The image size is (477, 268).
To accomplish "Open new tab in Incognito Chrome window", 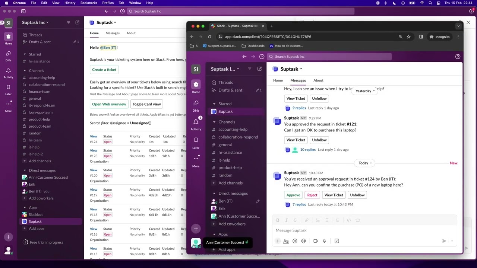I will coord(272,26).
